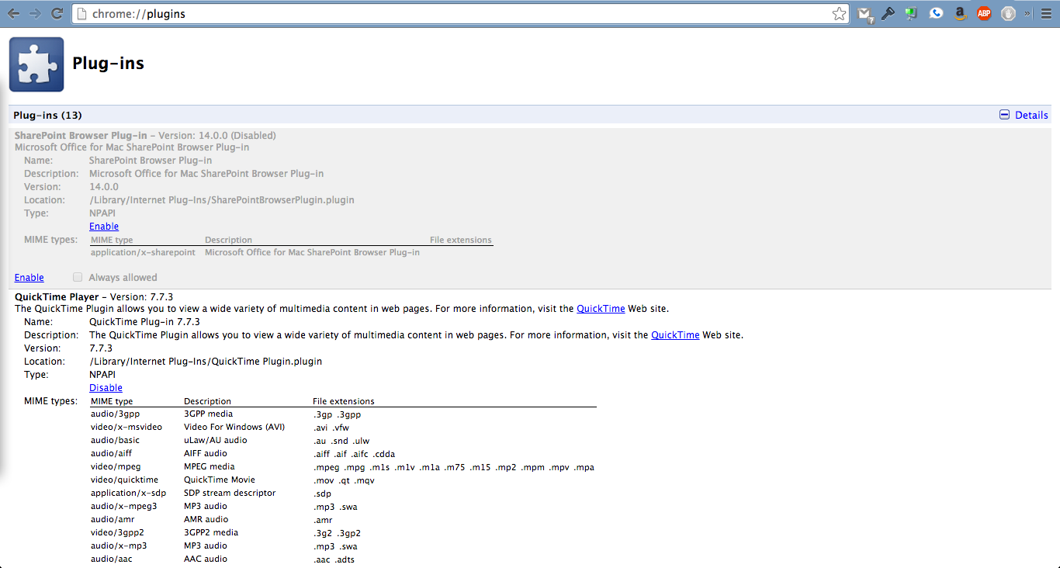Viewport: 1060px width, 568px height.
Task: Click the video/3gpp2 MIME type
Action: (x=118, y=533)
